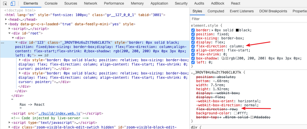307x129 pixels.
Task: Select the Rax -> React text node
Action: (32, 105)
